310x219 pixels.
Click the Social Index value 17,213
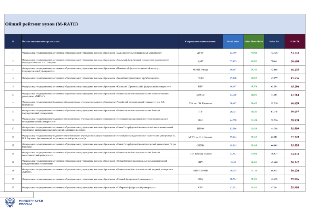pyautogui.click(x=233, y=188)
